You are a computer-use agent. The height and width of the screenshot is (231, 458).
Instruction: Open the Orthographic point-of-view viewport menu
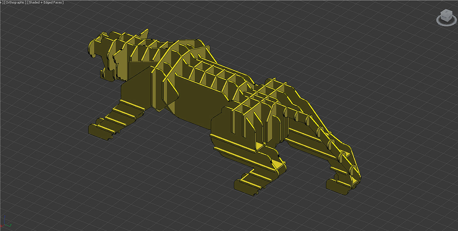click(x=14, y=2)
